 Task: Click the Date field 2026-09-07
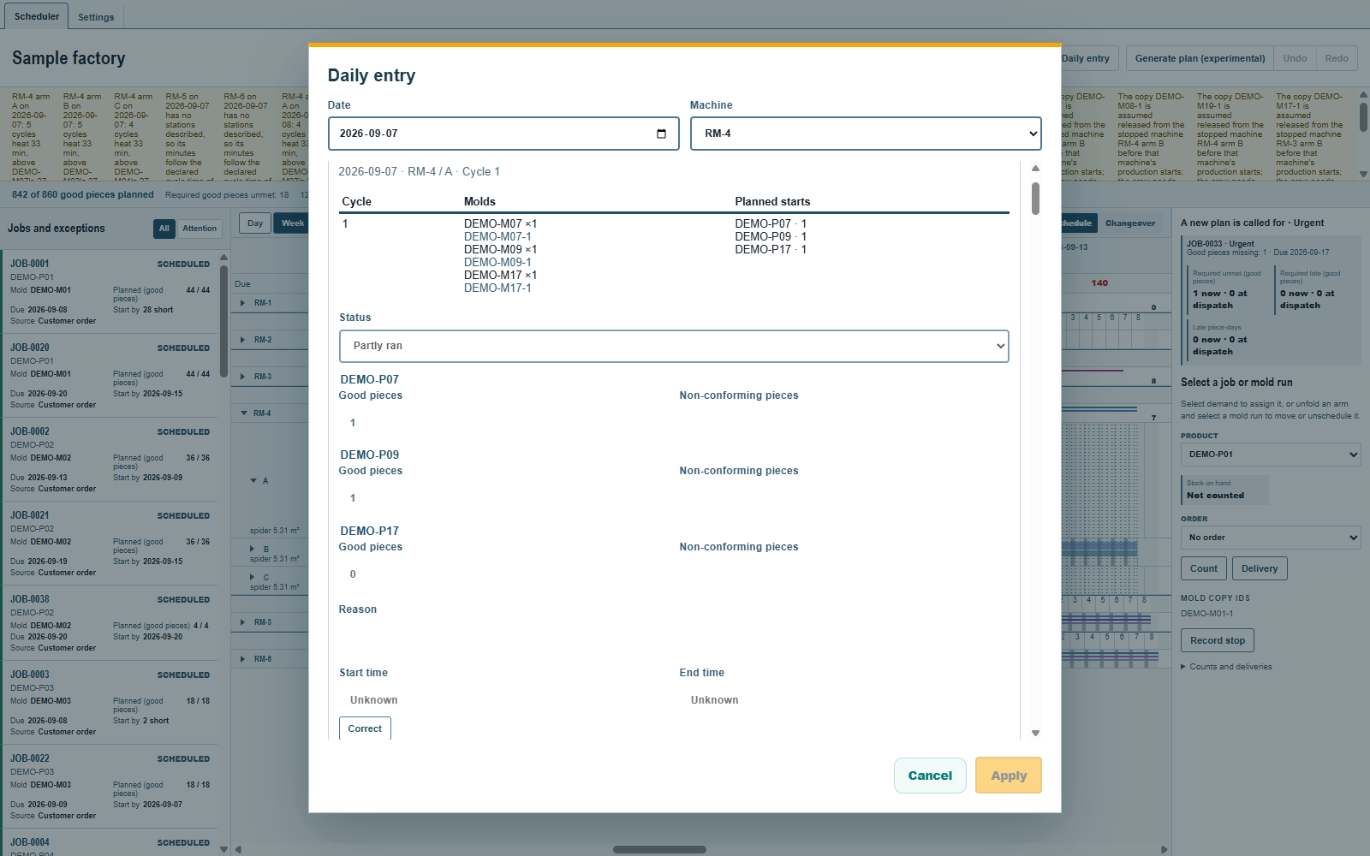(503, 134)
